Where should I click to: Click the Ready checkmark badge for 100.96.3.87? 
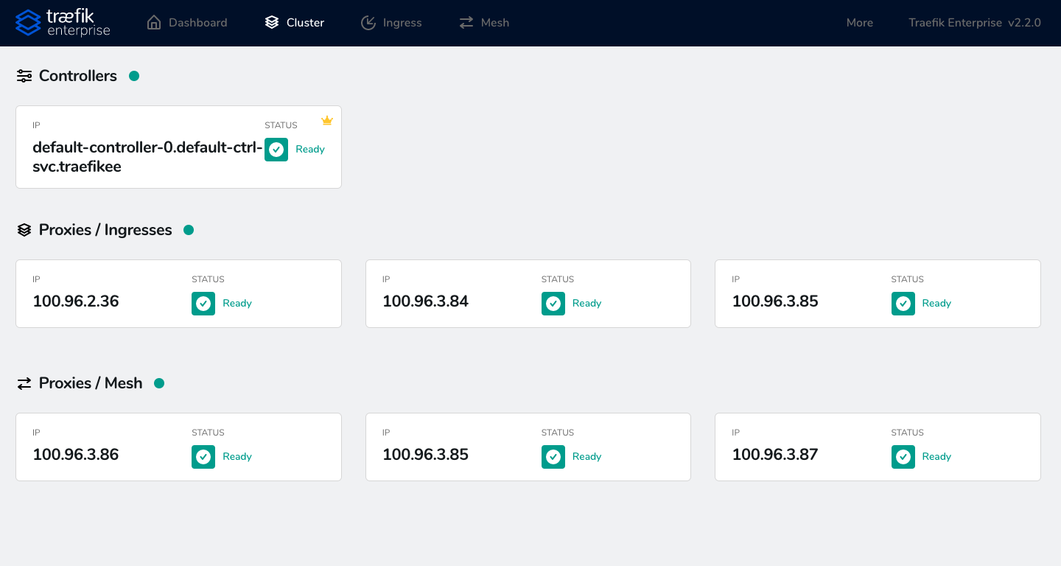[903, 457]
